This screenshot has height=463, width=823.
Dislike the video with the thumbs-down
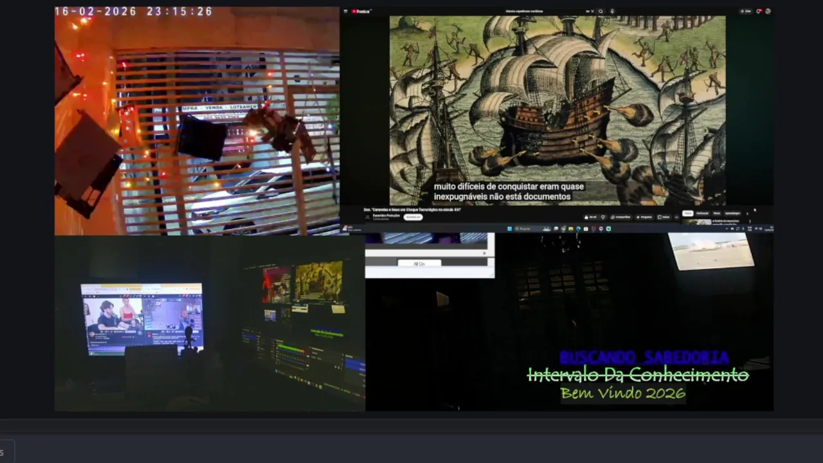603,217
